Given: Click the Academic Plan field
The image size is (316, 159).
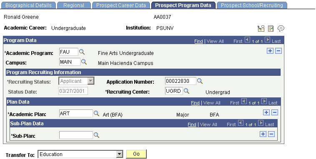Looking at the screenshot, I should coord(76,114).
